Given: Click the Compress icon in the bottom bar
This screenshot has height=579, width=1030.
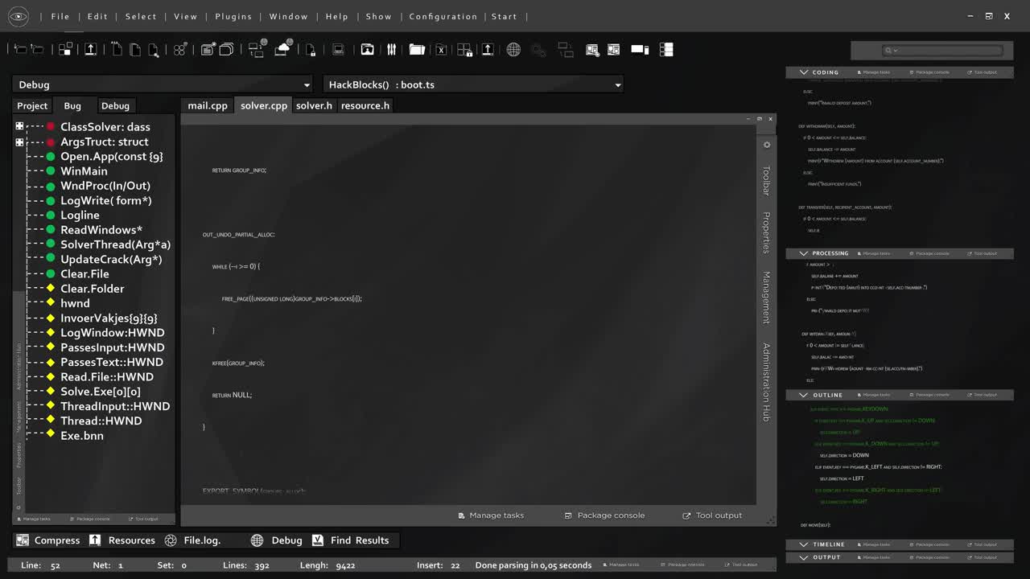Looking at the screenshot, I should click(x=22, y=540).
